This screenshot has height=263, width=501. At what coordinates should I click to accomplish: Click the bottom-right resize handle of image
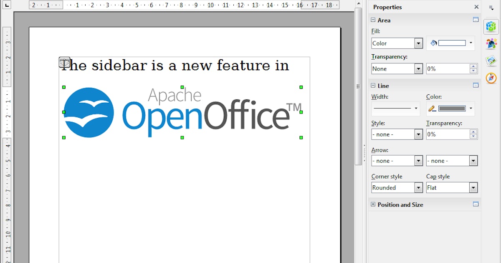(x=301, y=137)
